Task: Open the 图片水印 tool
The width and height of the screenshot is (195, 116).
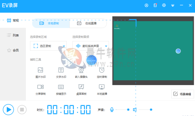Action: click(x=41, y=73)
